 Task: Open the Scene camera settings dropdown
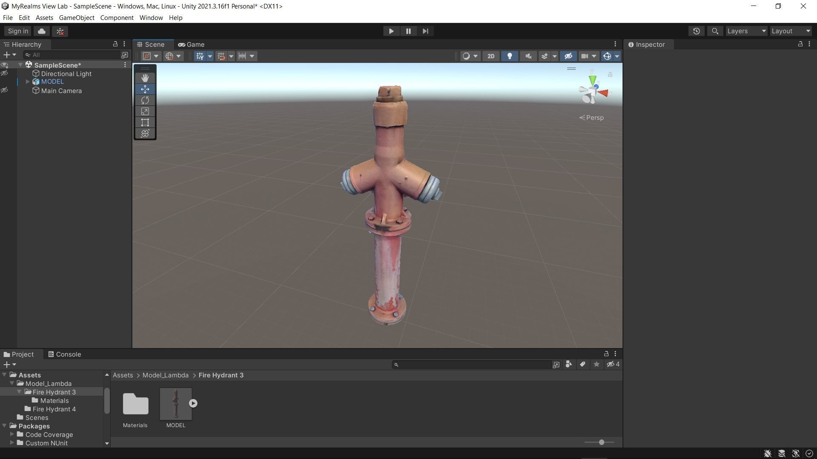tap(589, 56)
